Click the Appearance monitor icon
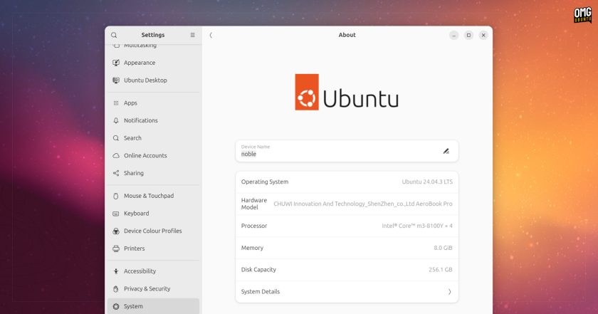This screenshot has width=598, height=314. pos(116,63)
